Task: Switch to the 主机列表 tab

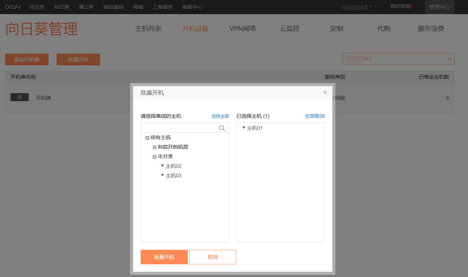Action: pos(148,29)
